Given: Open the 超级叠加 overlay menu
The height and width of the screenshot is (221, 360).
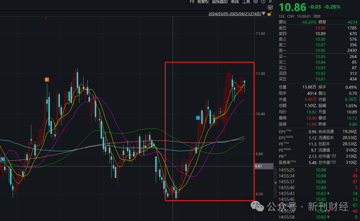Looking at the screenshot, I should [220, 2].
